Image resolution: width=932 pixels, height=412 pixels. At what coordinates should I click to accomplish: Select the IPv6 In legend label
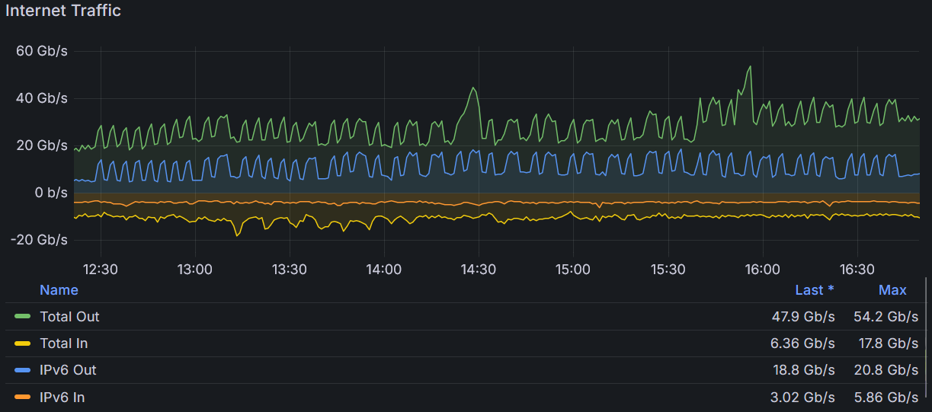point(62,397)
